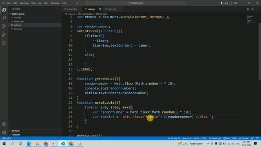Open the Extensions view

(4, 43)
